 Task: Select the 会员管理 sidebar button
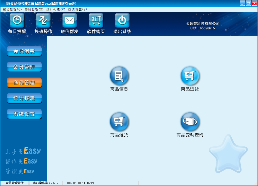coord(24,67)
